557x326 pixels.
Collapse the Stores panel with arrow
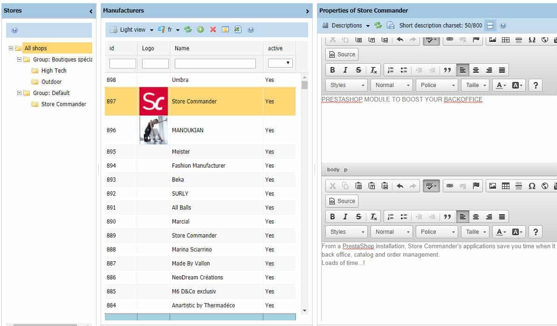click(91, 11)
